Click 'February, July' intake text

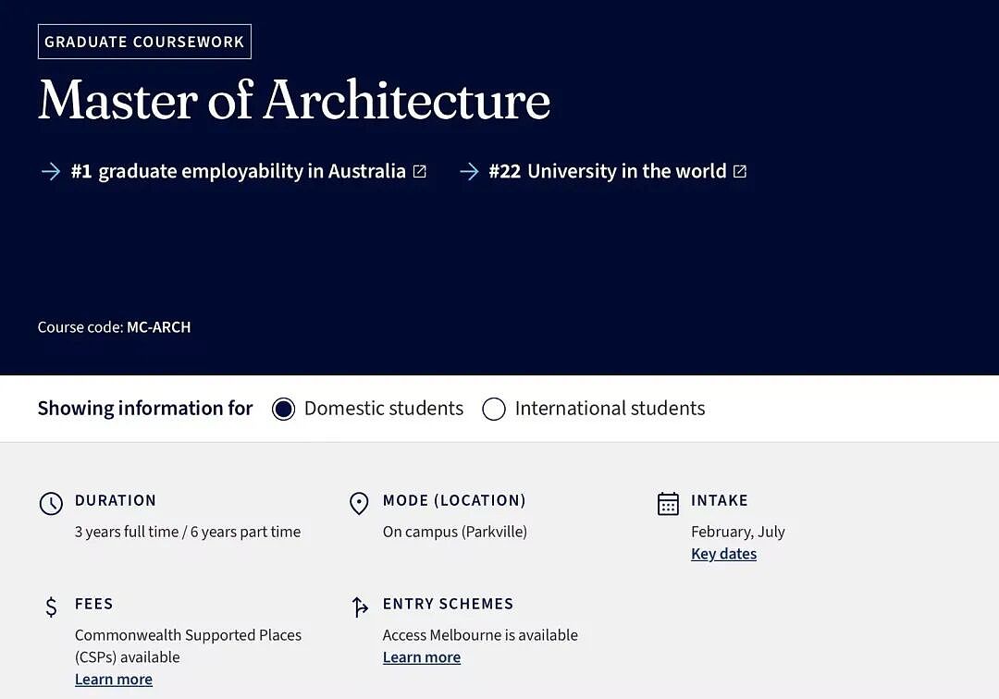click(x=738, y=532)
